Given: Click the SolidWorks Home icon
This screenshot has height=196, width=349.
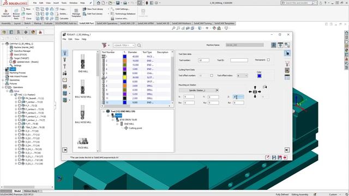Looking at the screenshot, I should click(98, 3).
